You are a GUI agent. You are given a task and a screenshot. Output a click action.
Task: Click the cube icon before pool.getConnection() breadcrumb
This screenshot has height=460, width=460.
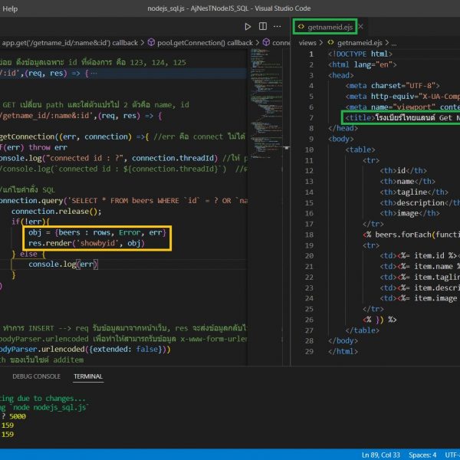[x=151, y=43]
